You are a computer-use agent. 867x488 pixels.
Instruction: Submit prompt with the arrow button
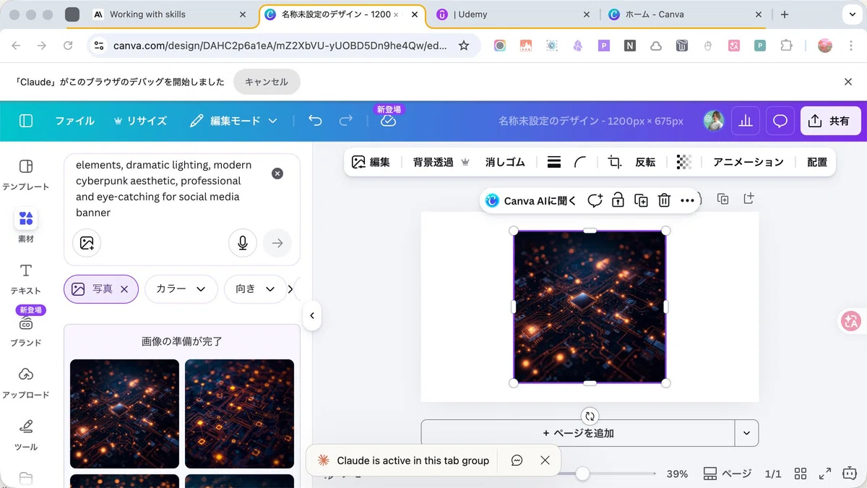coord(277,243)
